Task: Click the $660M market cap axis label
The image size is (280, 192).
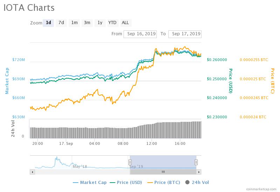Action: pos(19,98)
